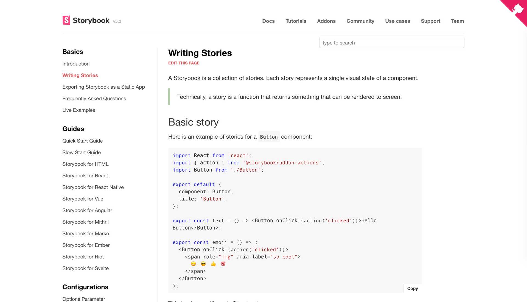The image size is (527, 302).
Task: Open Storybook for Angular guide
Action: [87, 210]
